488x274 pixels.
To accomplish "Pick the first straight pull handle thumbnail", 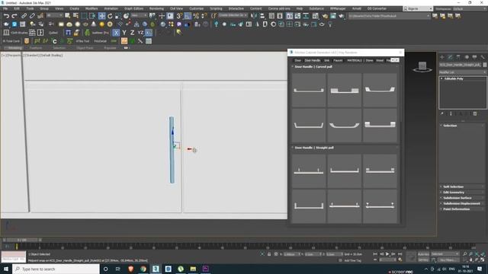I will 309,170.
